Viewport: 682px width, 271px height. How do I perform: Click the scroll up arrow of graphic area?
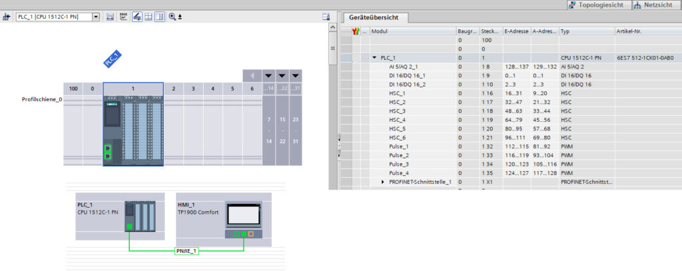pyautogui.click(x=333, y=27)
